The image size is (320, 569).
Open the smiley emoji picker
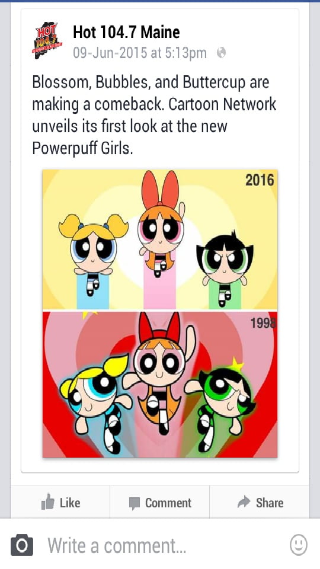[299, 545]
